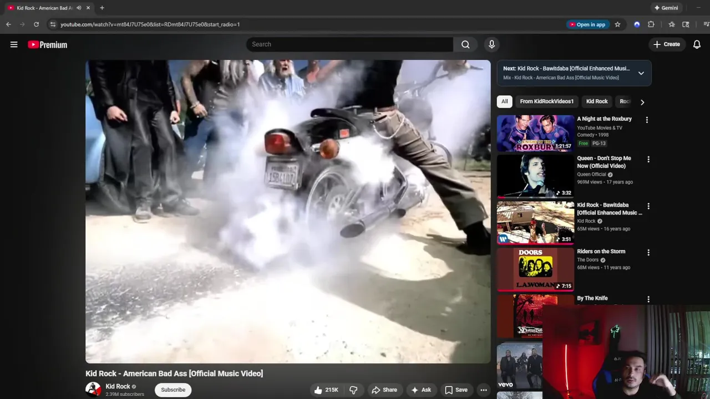Viewport: 710px width, 399px height.
Task: Go to YouTube Premium home logo
Action: pos(48,45)
